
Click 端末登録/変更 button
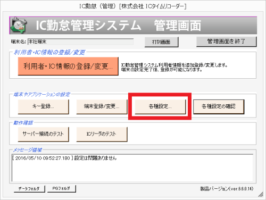102,106
